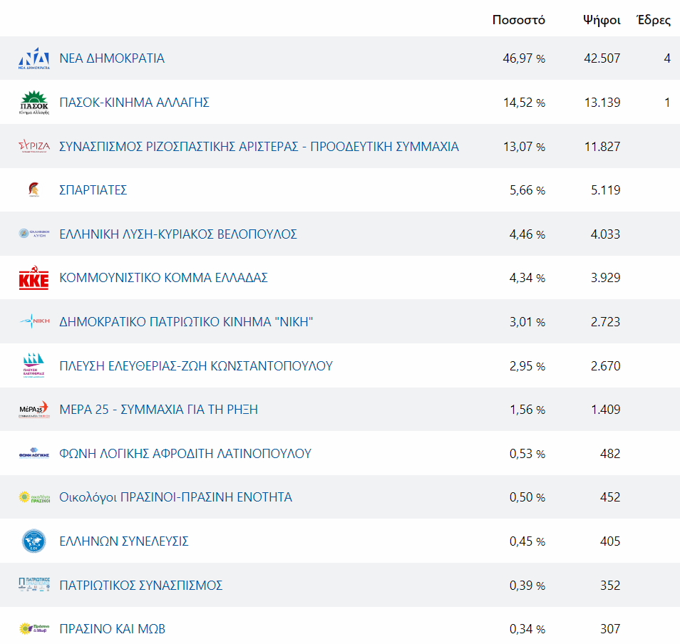Select the 5,66 % percentage value
680x644 pixels.
[x=527, y=189]
